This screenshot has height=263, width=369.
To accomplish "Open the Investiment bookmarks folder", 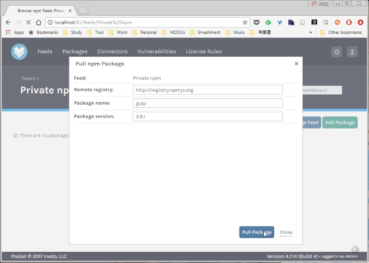I will point(205,32).
